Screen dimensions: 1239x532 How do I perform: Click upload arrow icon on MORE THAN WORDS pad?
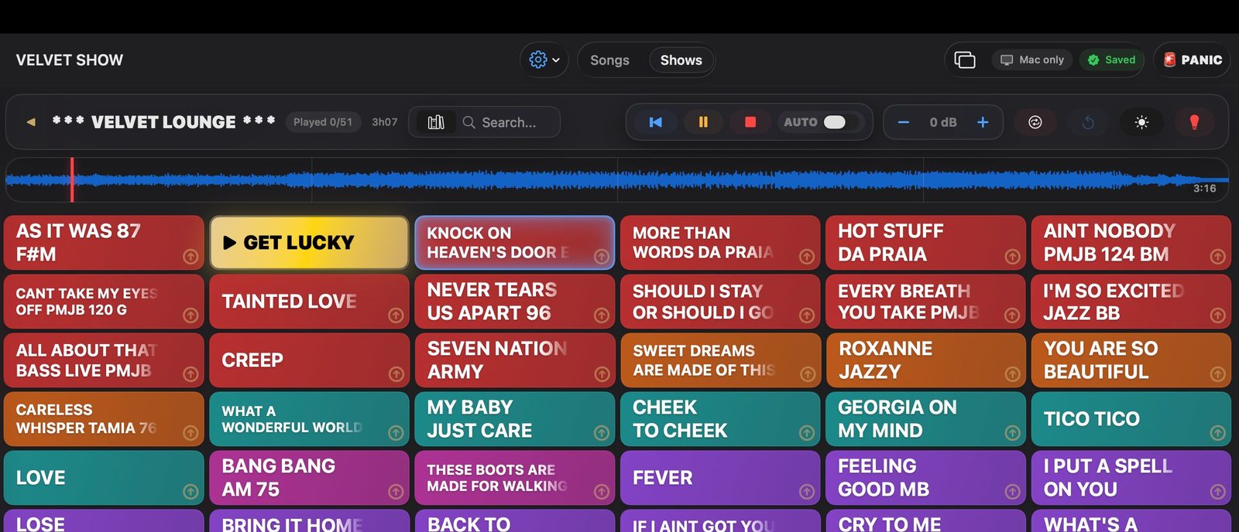point(807,257)
